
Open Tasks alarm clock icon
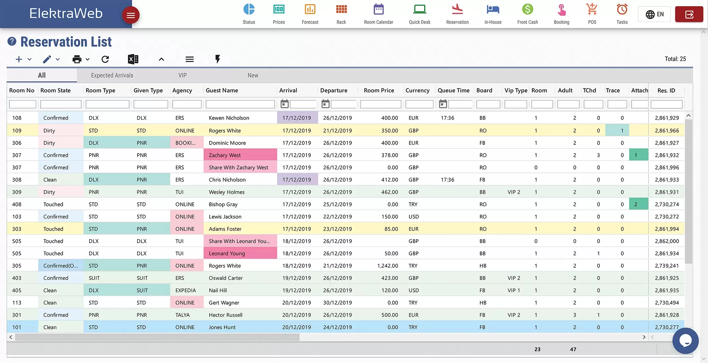coord(622,10)
